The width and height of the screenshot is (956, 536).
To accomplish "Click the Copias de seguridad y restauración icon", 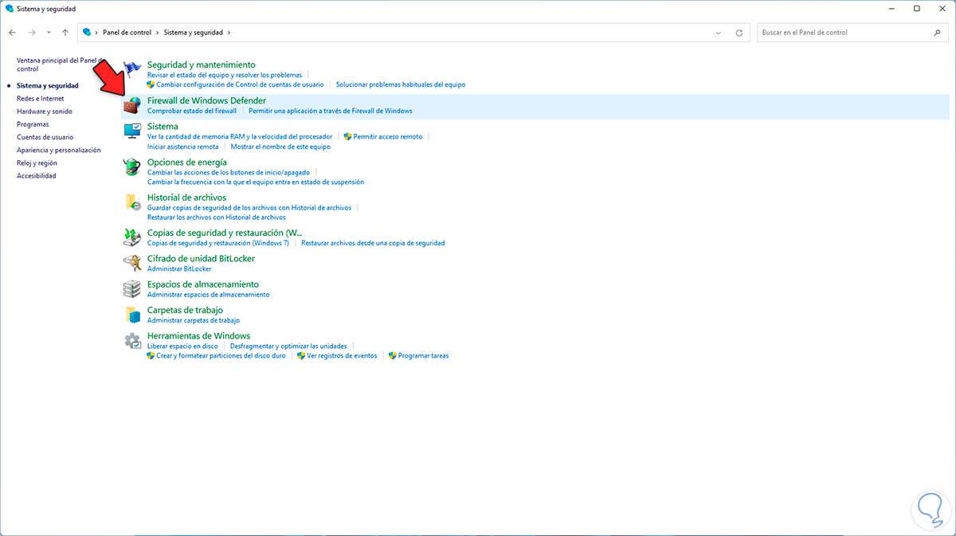I will tap(132, 237).
